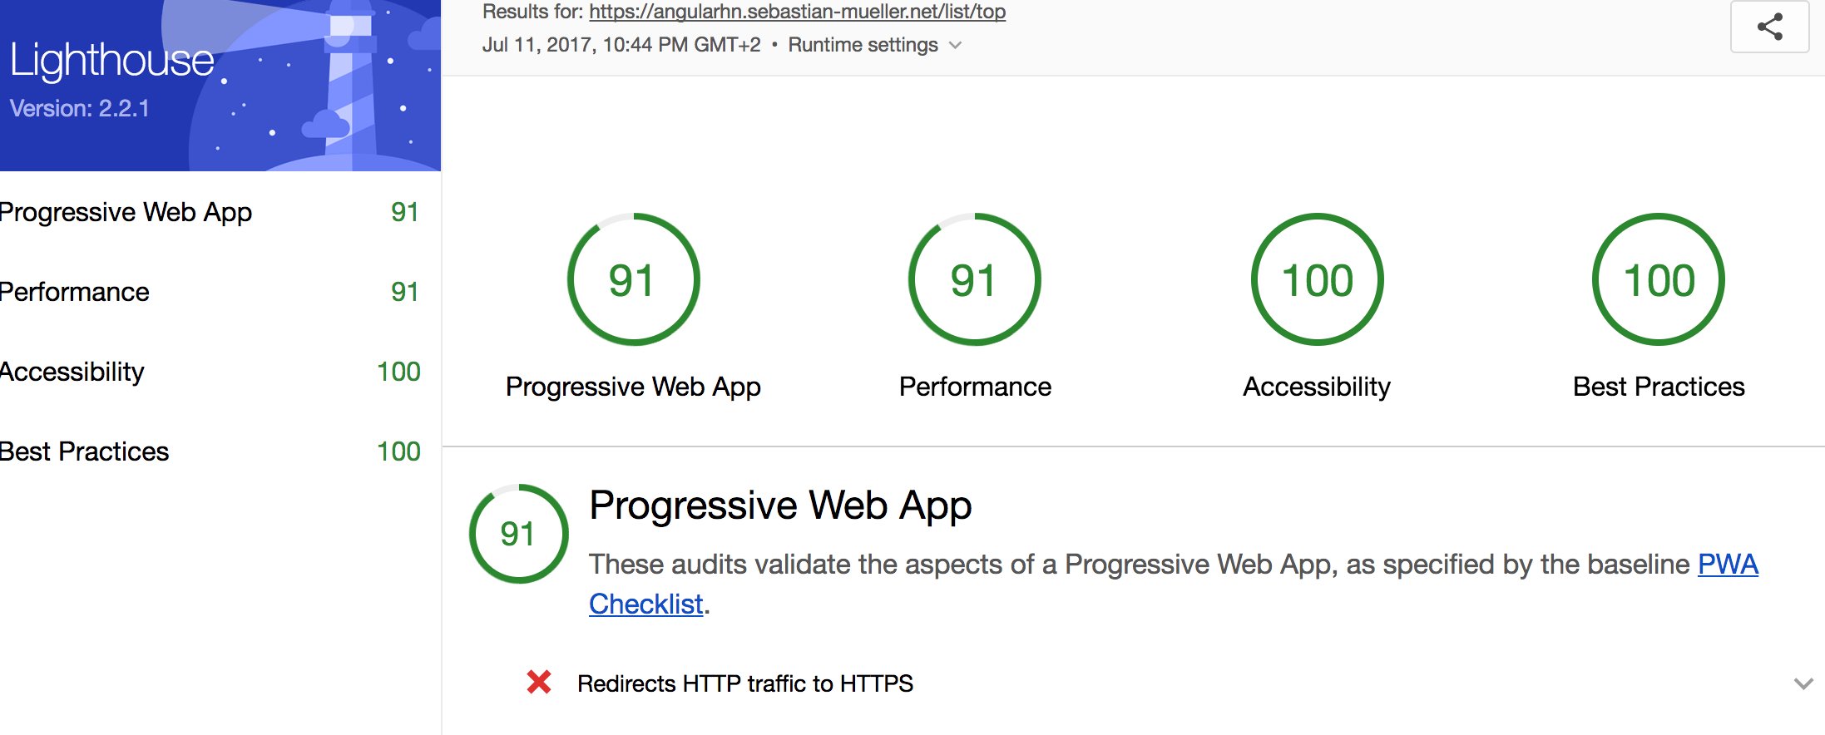The width and height of the screenshot is (1825, 735).
Task: Open the audited URL link
Action: (797, 12)
